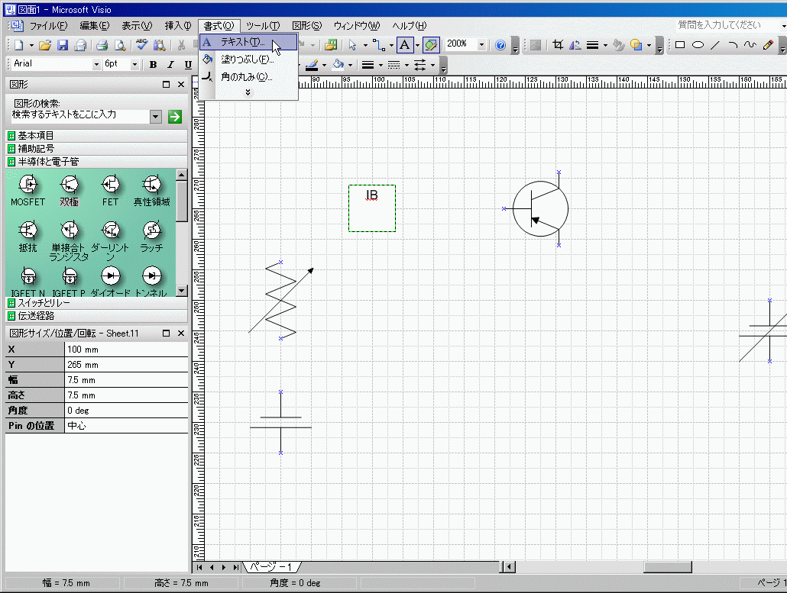Toggle Bold text formatting
The image size is (787, 593).
pos(153,65)
